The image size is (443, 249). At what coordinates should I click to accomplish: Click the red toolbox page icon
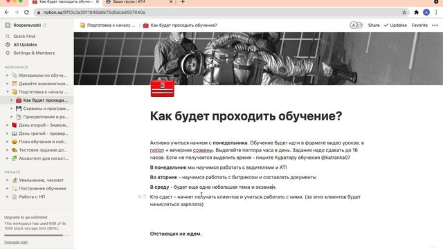click(x=163, y=89)
